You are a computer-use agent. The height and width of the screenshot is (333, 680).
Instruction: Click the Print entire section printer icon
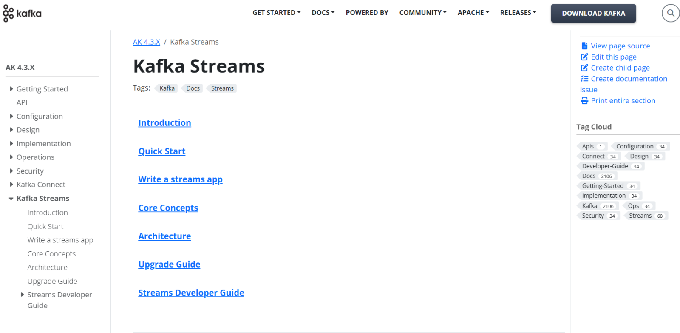point(584,101)
